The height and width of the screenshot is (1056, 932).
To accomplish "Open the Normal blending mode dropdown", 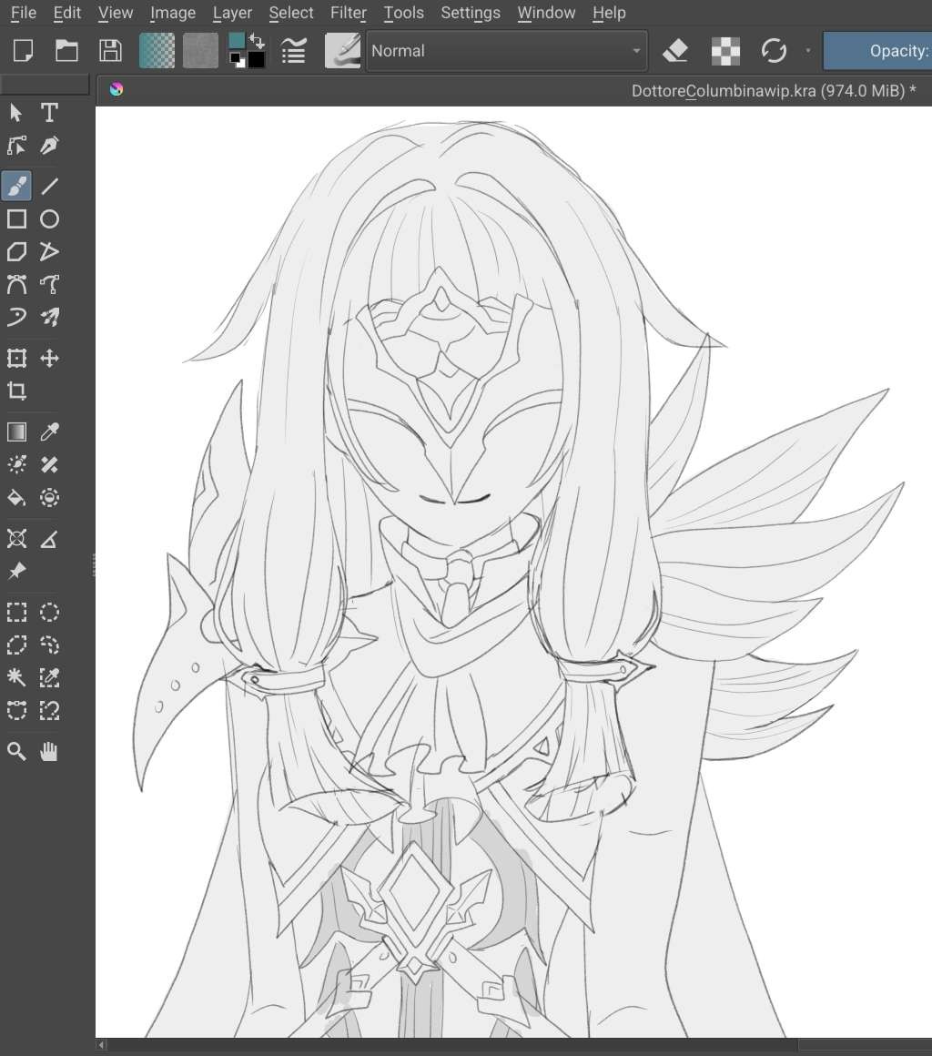I will click(506, 51).
